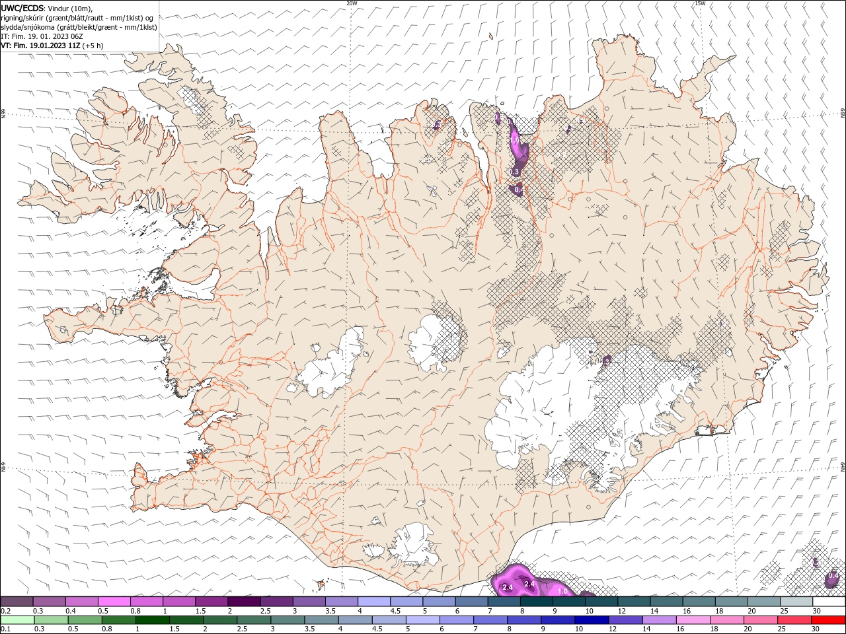Screen dimensions: 846x634
Task: Select the white swatch starting at 30 in the upper scale
Action: [x=829, y=602]
